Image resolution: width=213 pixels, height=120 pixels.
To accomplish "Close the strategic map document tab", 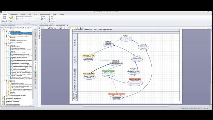I will pos(68,25).
